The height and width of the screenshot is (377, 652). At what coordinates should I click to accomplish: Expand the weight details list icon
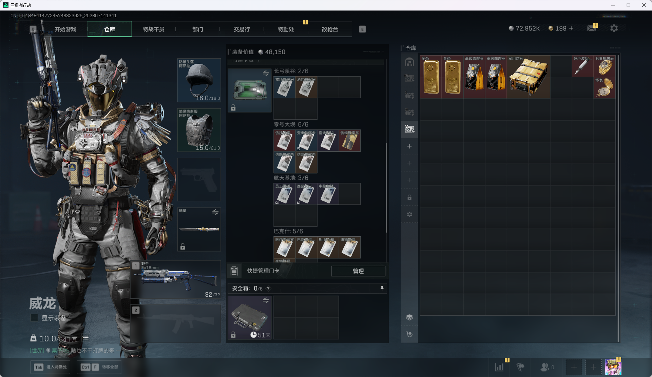tap(86, 338)
